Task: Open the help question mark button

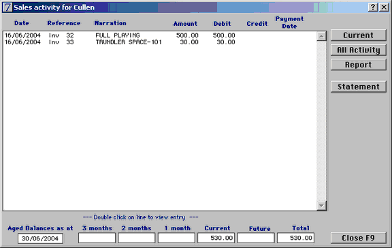Action: coord(373,7)
